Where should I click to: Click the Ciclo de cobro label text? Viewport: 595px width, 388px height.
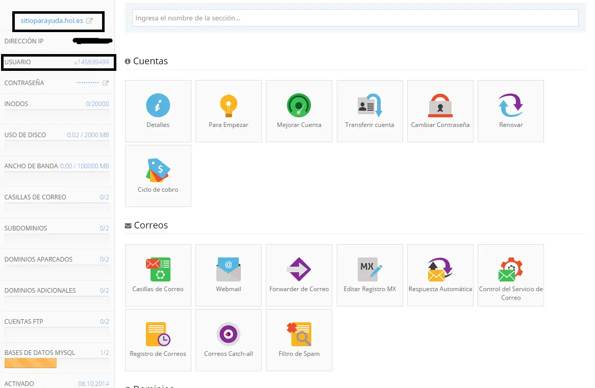pos(158,190)
